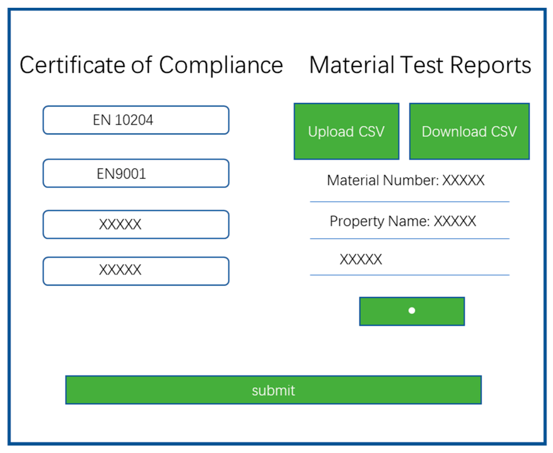
Task: Click the divider line under Property Name
Action: 409,239
